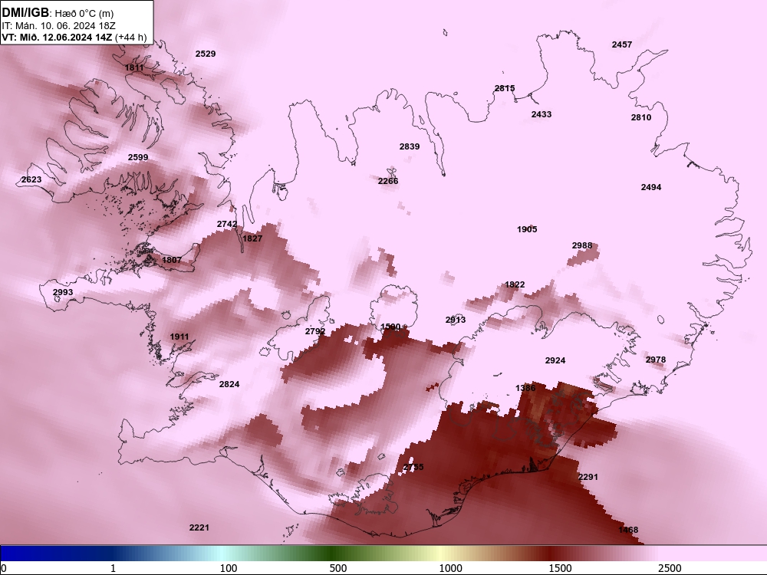Click the 500 label on color scale

[x=338, y=568]
